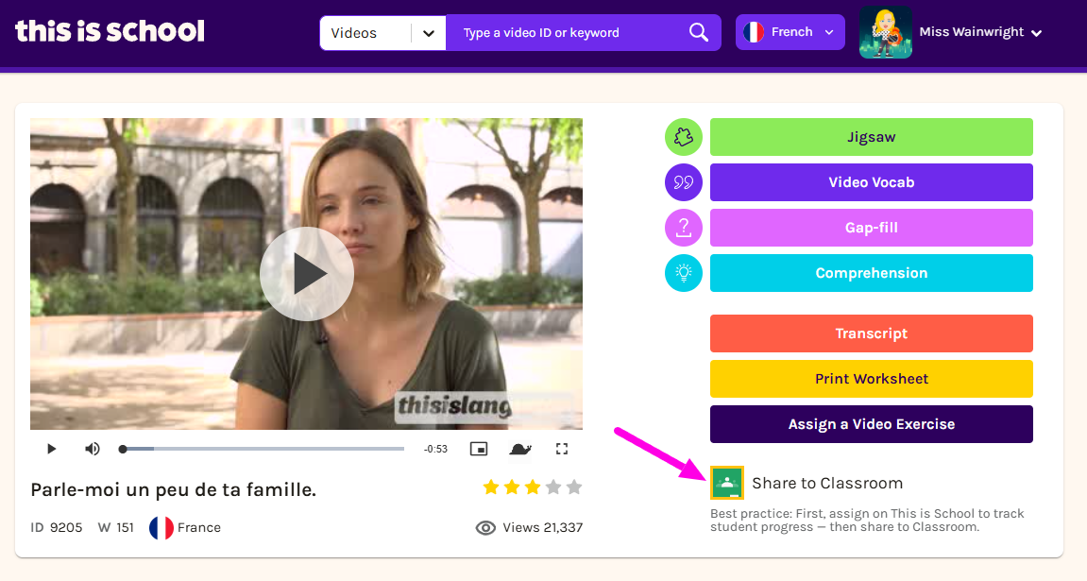Viewport: 1087px width, 581px height.
Task: Toggle slow playback with the snail icon
Action: [x=520, y=449]
